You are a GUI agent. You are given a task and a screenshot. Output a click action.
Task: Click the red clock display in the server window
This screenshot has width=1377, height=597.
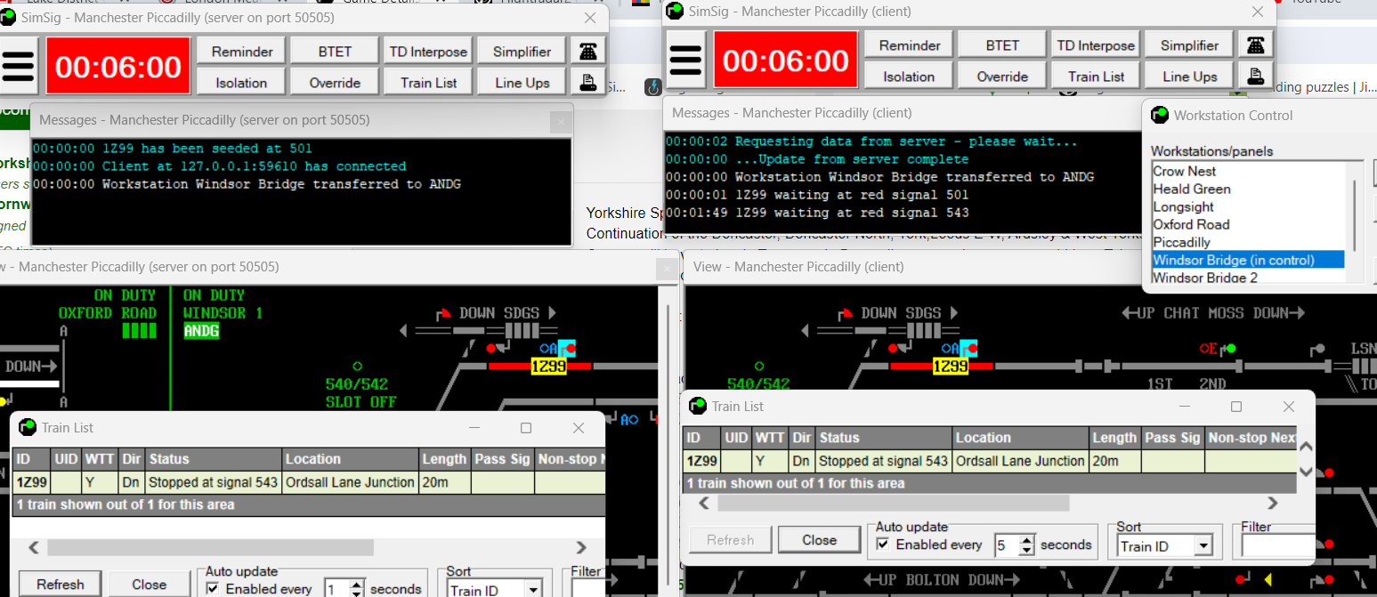click(118, 67)
